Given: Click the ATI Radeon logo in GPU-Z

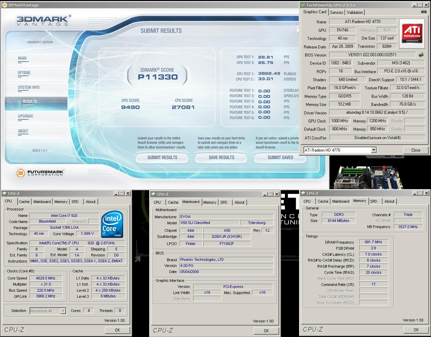Looking at the screenshot, I should 412,33.
